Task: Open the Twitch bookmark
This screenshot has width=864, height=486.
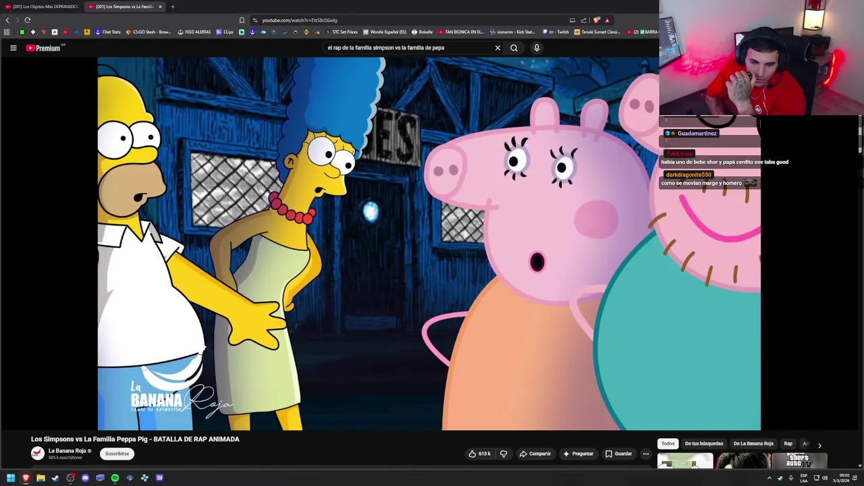Action: pos(556,32)
